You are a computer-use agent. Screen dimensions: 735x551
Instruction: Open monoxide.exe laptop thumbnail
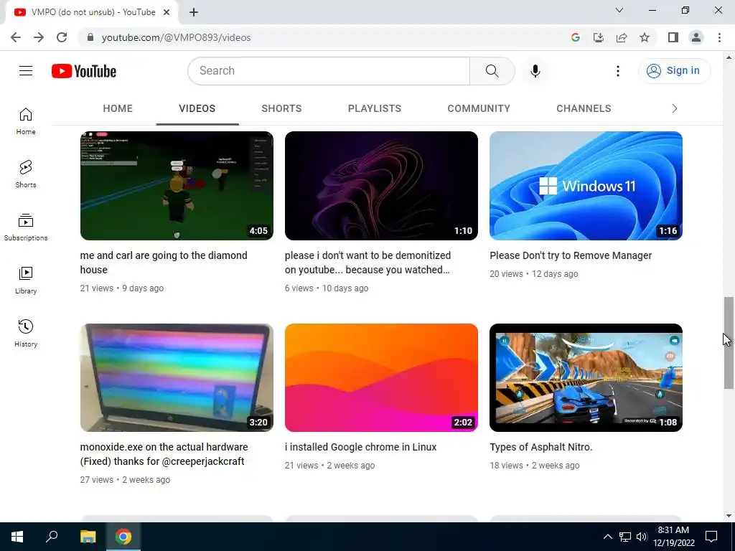[x=177, y=377]
